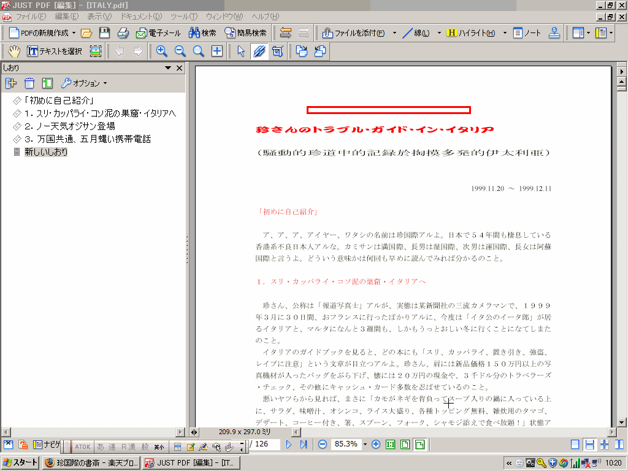628x471 pixels.
Task: Select bookmark 2. ノー天気オジサン登場
Action: [x=70, y=126]
